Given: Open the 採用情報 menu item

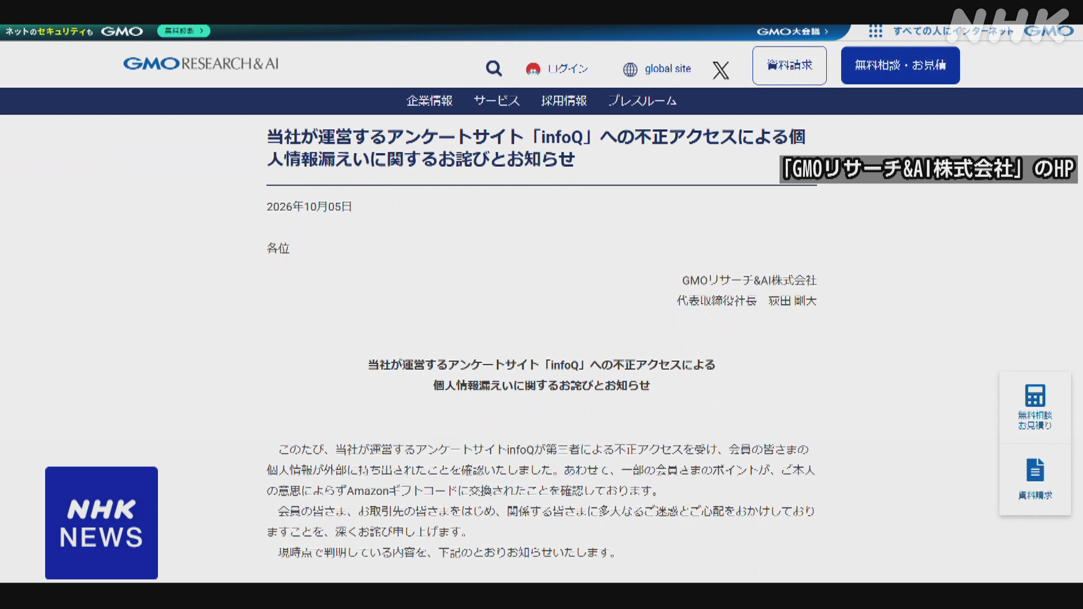Looking at the screenshot, I should 564,101.
